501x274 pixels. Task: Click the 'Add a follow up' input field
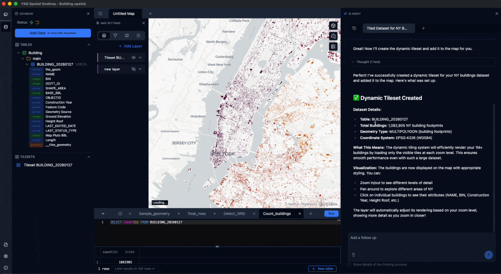coord(421,237)
